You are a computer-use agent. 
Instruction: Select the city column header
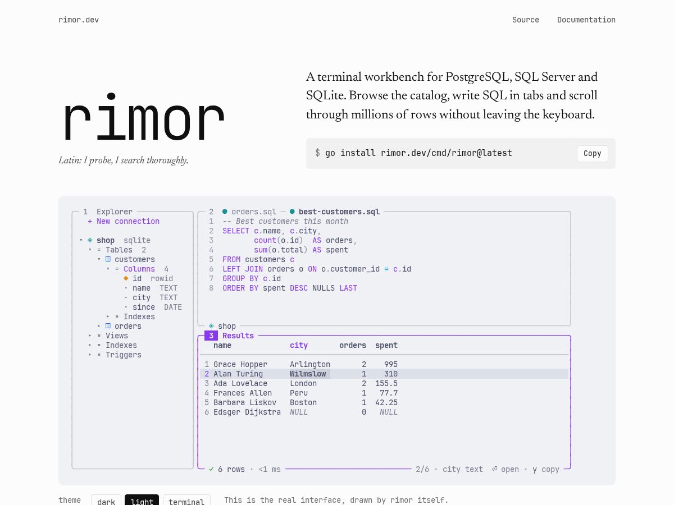(299, 345)
